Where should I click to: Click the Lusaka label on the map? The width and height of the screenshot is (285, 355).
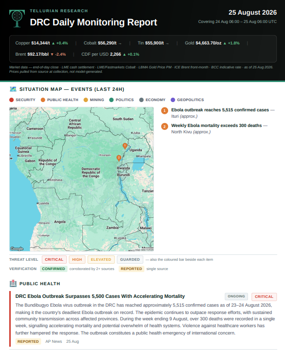[121, 238]
